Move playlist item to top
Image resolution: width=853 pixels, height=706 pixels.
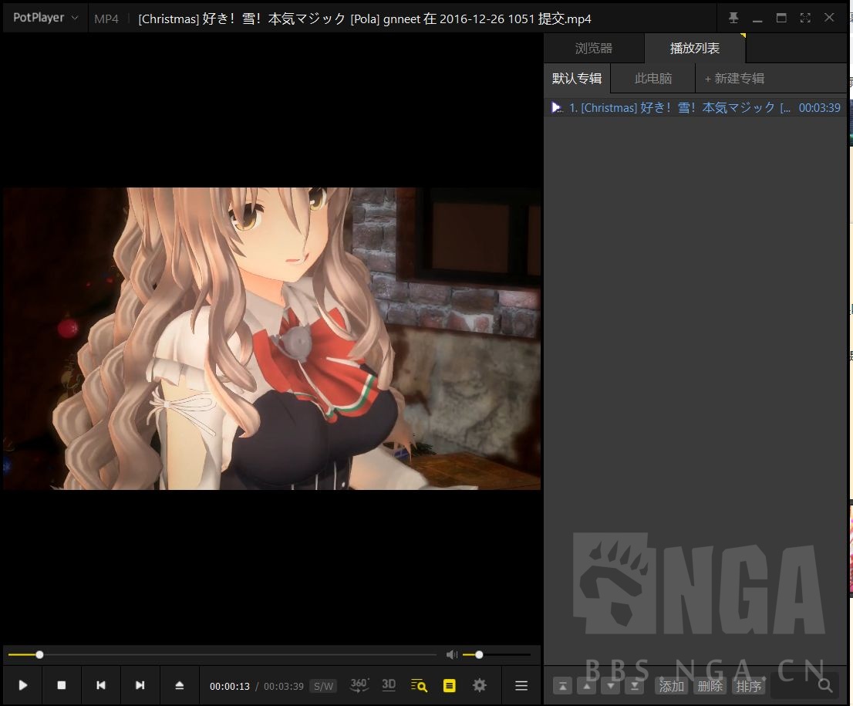[x=563, y=686]
